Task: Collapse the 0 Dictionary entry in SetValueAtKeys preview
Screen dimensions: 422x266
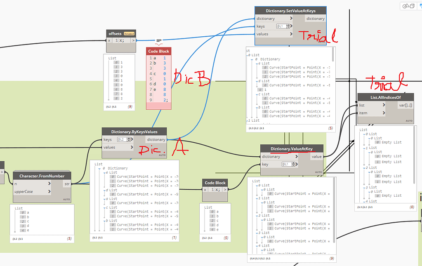Action: 252,60
